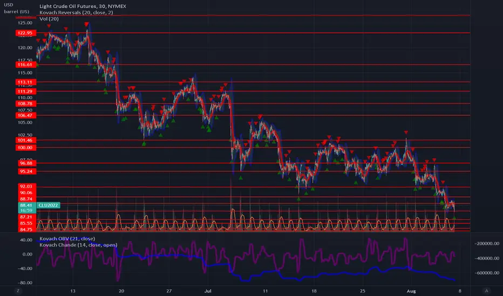Click date 8 on the time axis
503x296 pixels.
[x=460, y=291]
